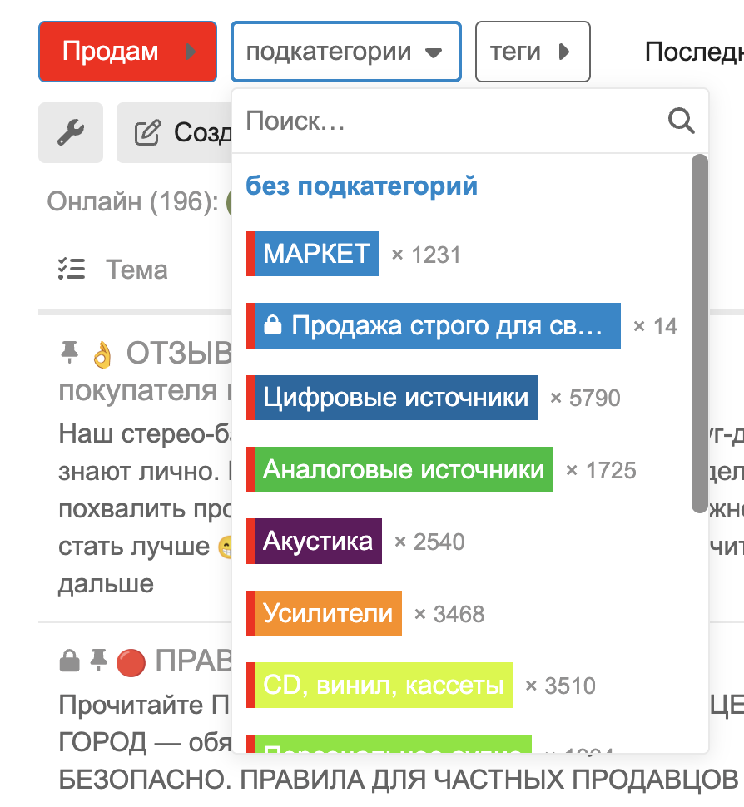
Task: Open the Последние tab link
Action: [693, 52]
